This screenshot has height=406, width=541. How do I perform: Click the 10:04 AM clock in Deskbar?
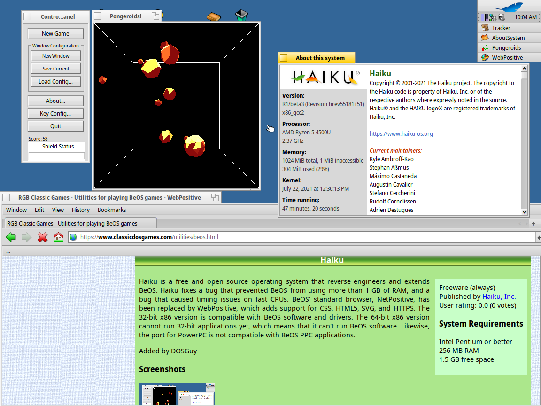526,17
